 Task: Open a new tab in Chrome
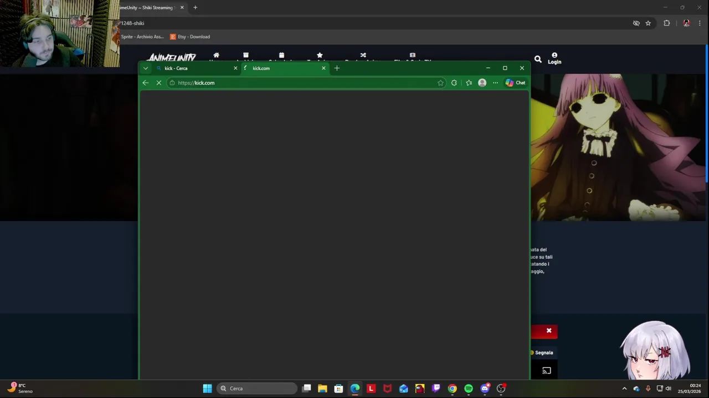[195, 8]
